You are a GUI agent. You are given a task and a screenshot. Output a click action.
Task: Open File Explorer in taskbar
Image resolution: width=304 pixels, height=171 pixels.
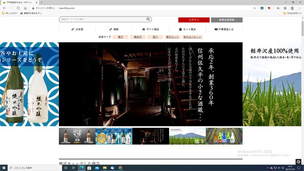105,168
